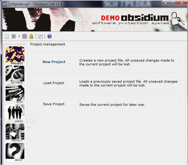Click the app icon in title bar
Screen dimensions: 188x165
pyautogui.click(x=5, y=4)
